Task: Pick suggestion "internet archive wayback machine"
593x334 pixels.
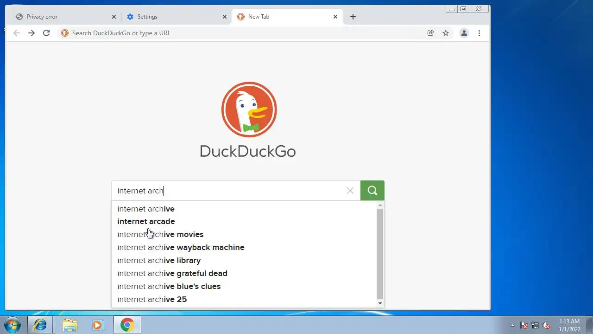Action: pos(244,248)
